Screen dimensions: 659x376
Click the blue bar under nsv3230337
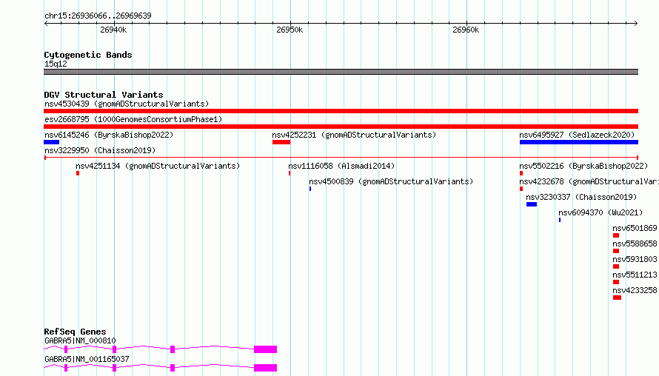pyautogui.click(x=532, y=204)
